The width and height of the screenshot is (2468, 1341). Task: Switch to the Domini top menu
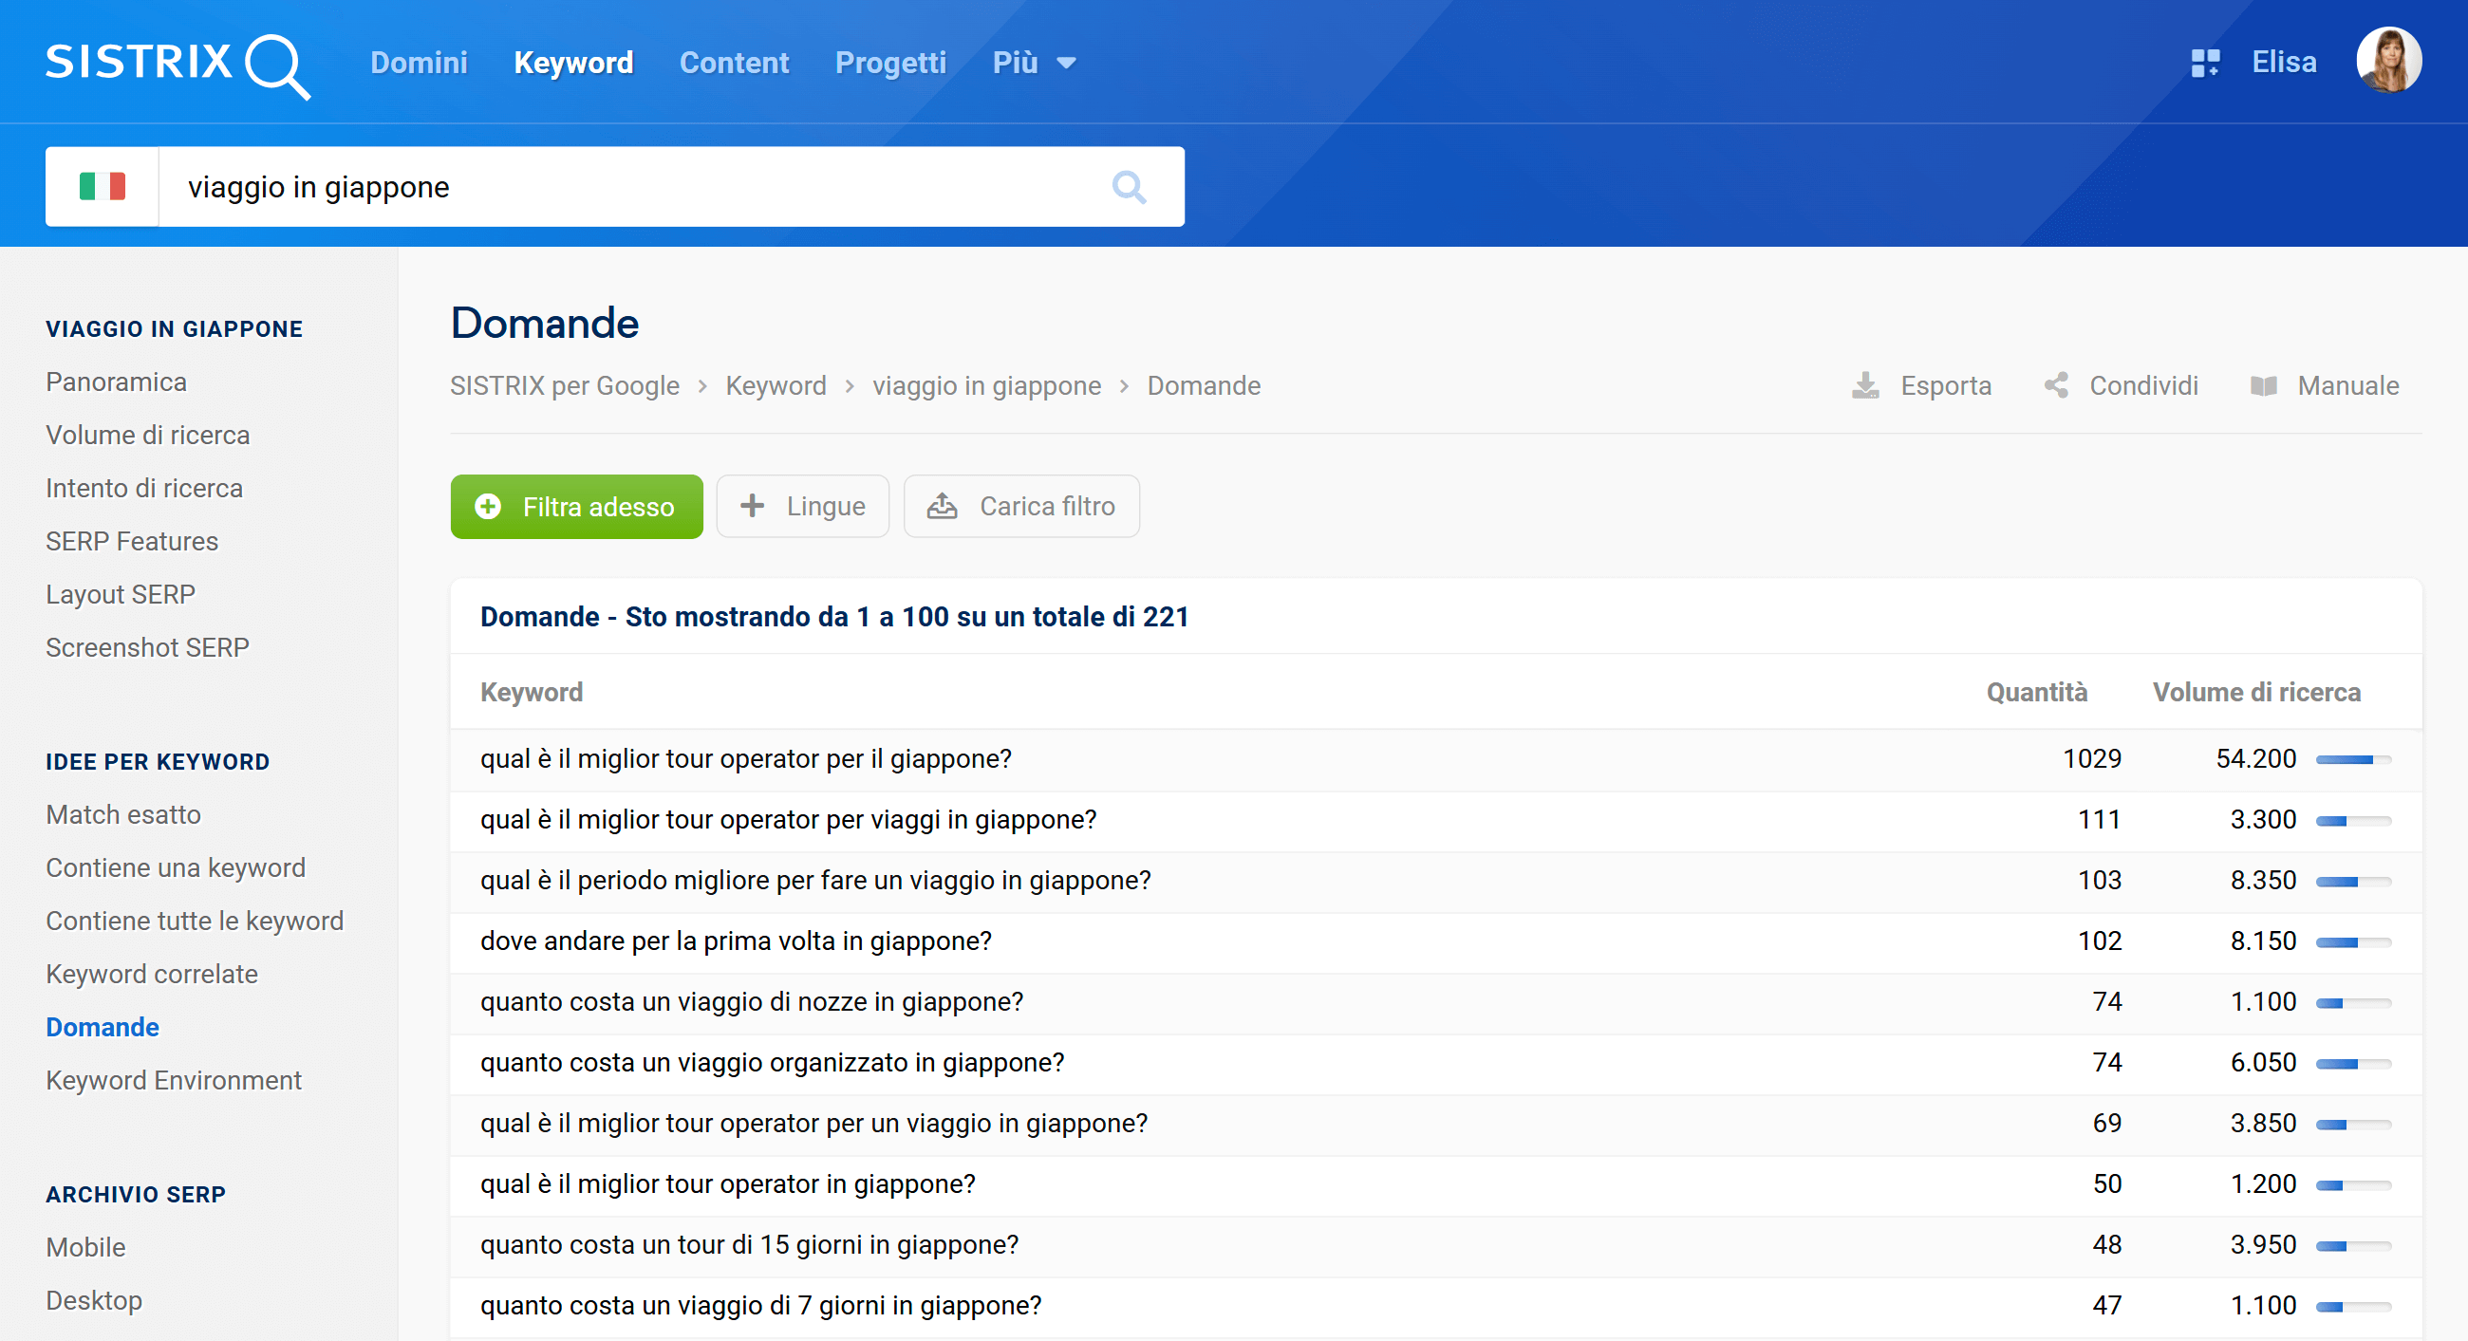(419, 64)
